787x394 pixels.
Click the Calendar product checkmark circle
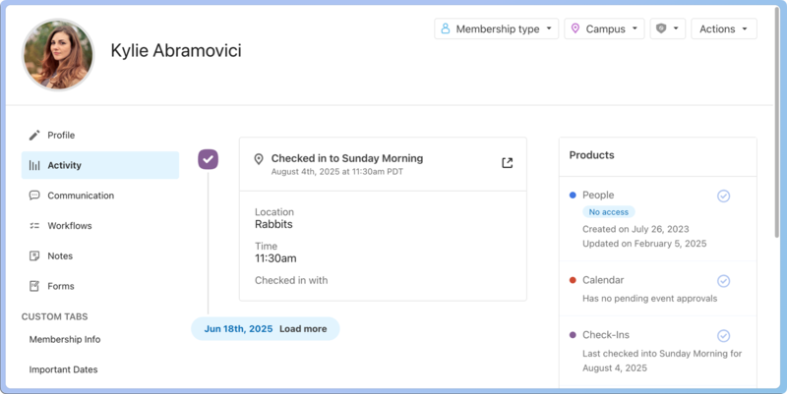coord(723,281)
